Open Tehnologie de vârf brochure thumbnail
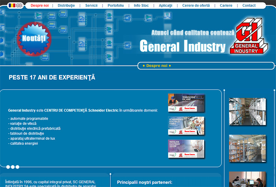 (x=186, y=103)
